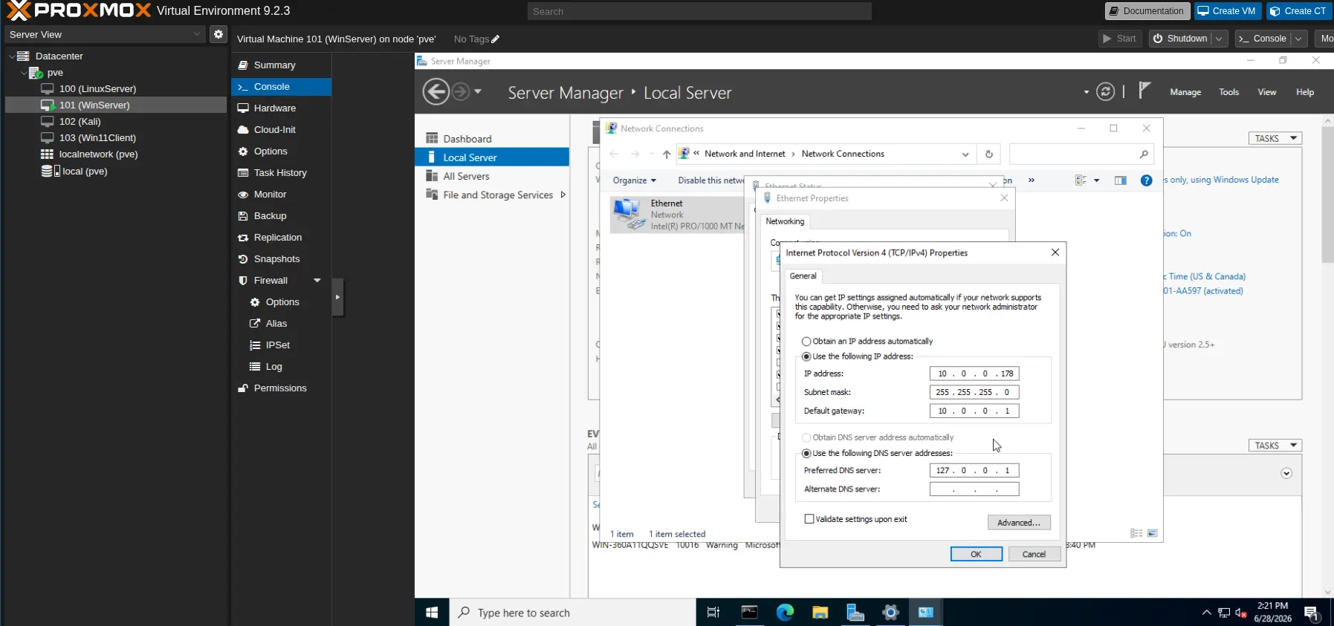Open the upper TASKS dropdown

1275,138
